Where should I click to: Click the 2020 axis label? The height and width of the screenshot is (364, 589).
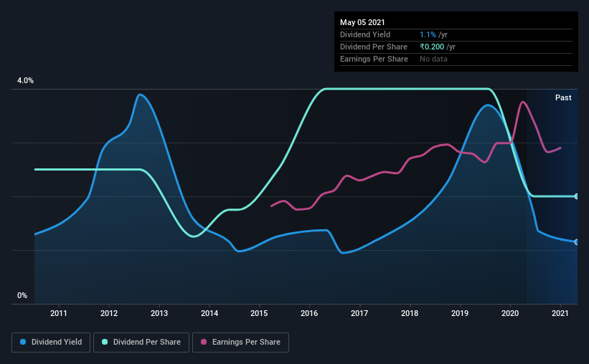[510, 313]
